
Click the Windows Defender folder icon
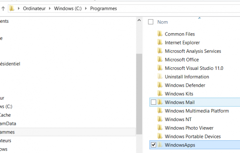pyautogui.click(x=160, y=85)
